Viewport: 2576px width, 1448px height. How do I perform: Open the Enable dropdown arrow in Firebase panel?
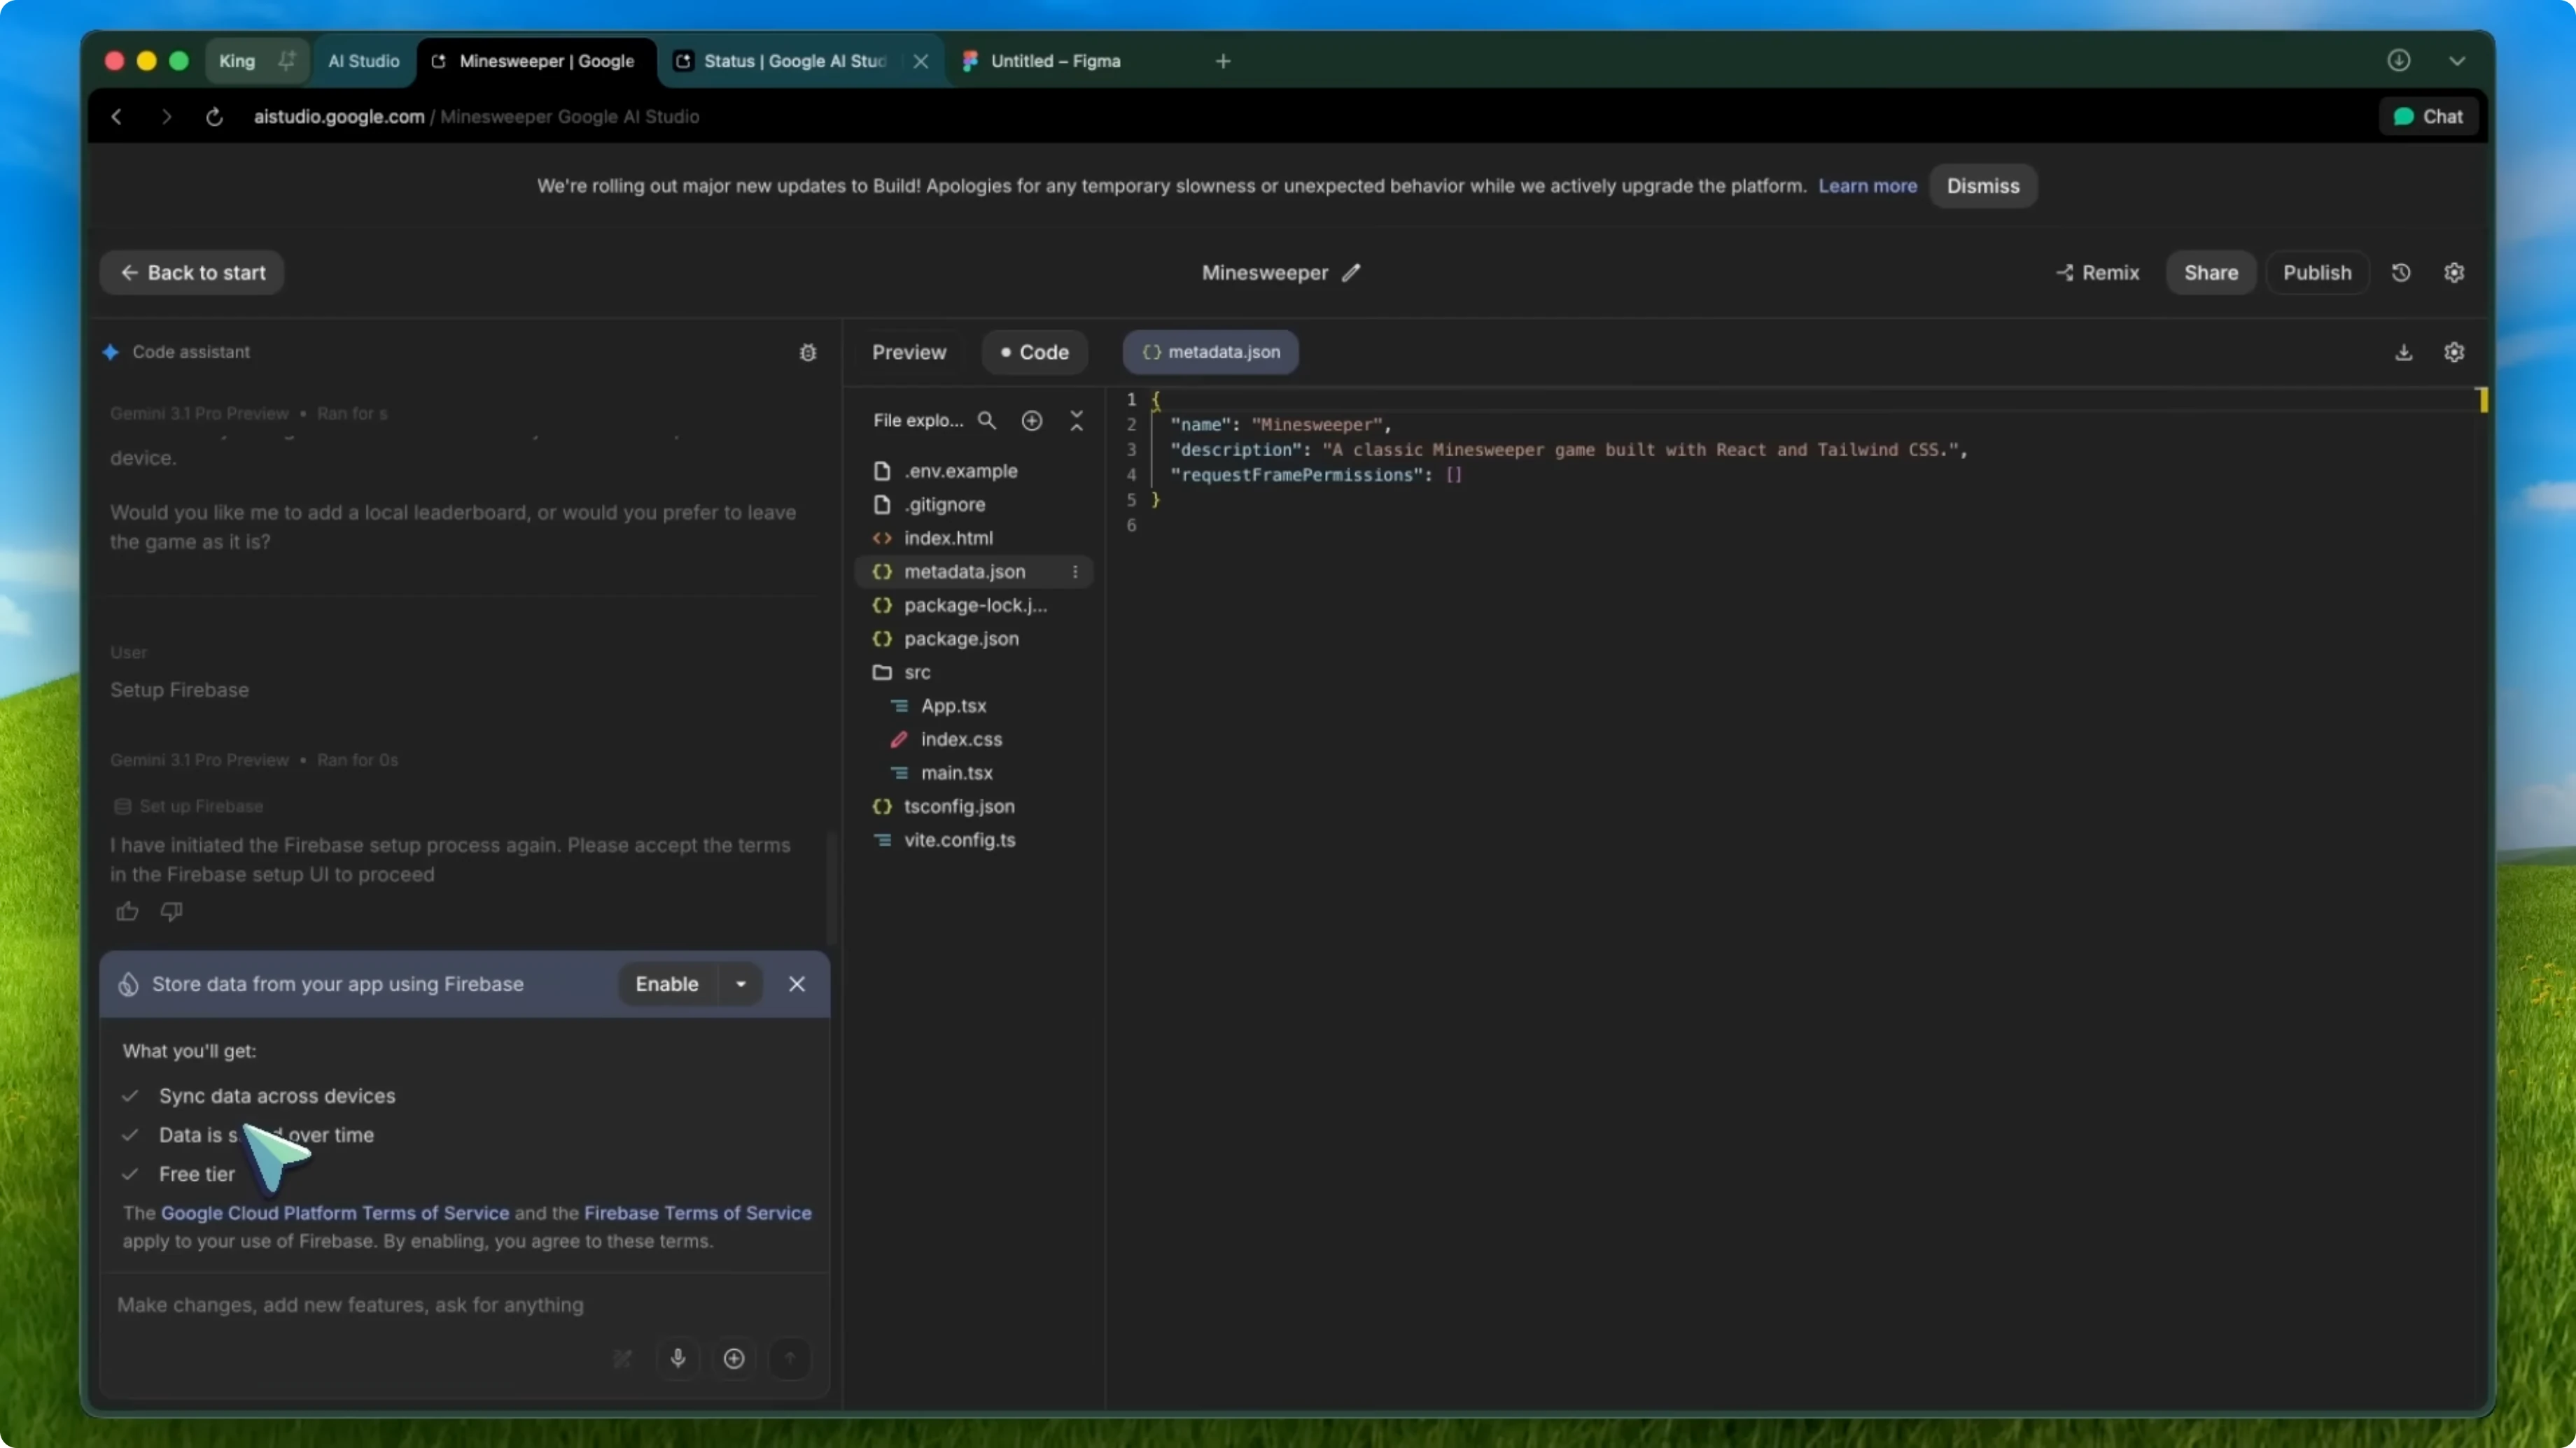[740, 984]
